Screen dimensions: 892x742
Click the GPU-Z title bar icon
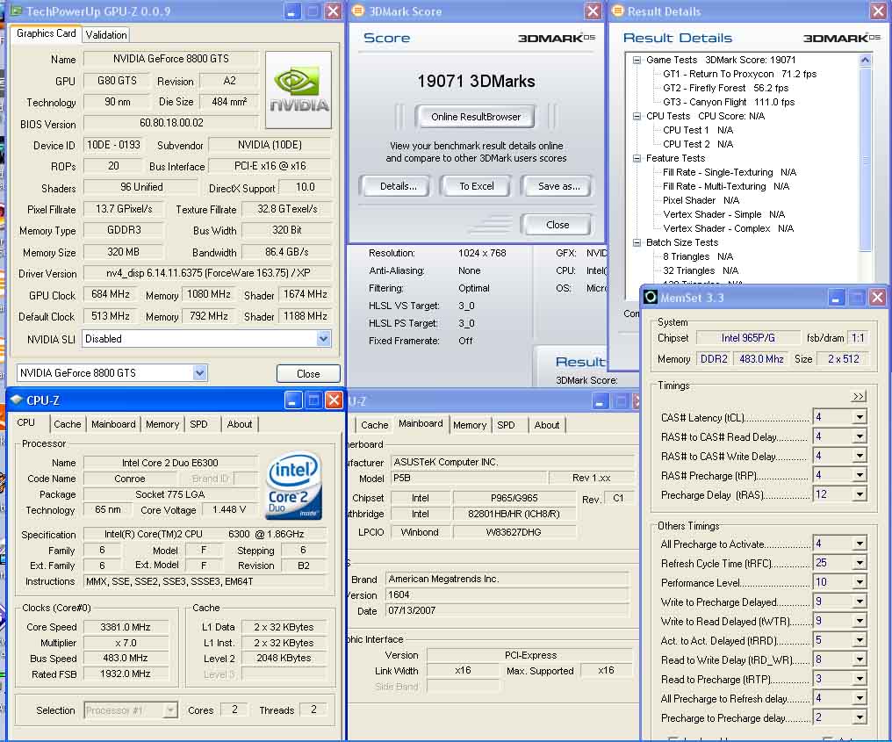pyautogui.click(x=17, y=11)
